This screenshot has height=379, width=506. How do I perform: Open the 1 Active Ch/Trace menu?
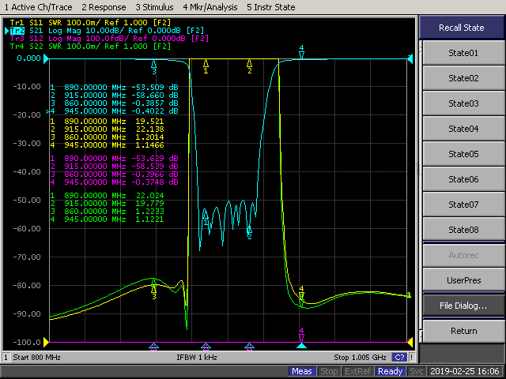(x=38, y=7)
